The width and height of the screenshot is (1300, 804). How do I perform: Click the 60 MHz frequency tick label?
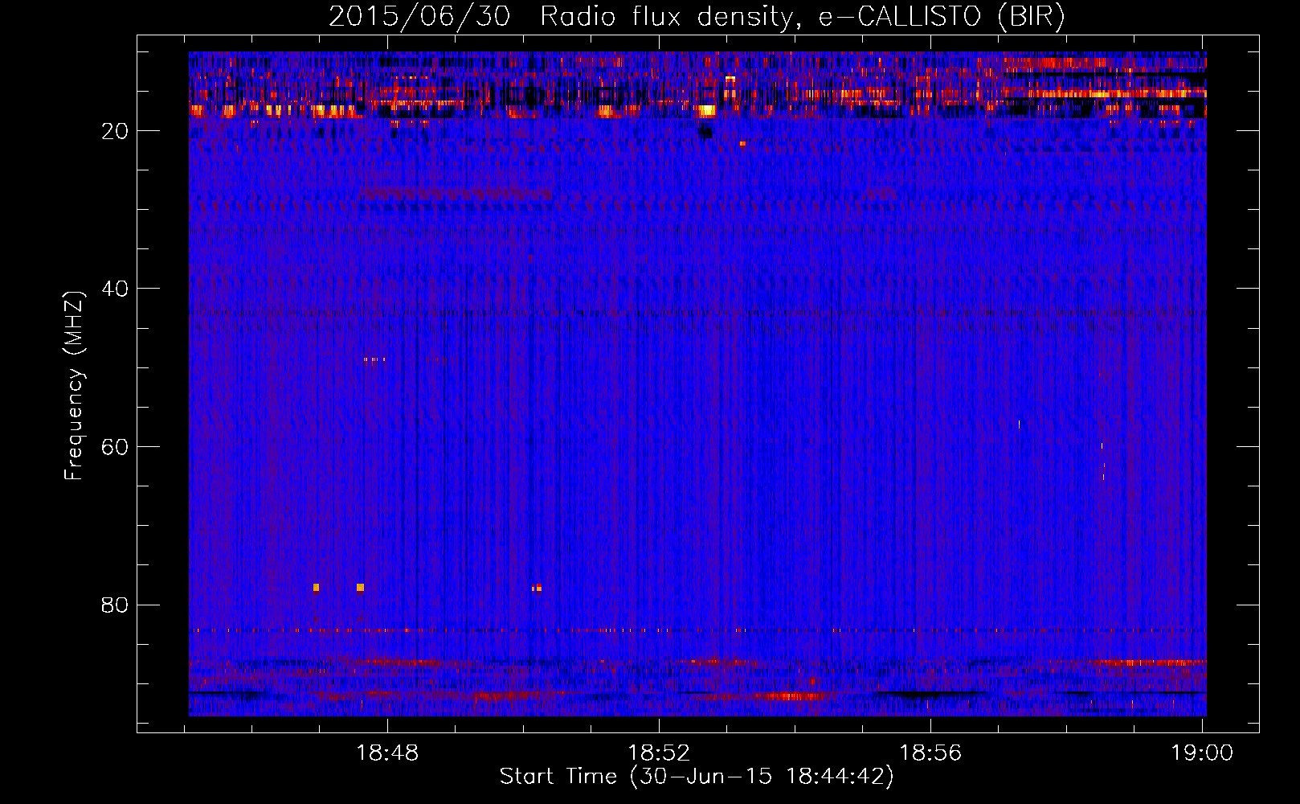coord(115,447)
